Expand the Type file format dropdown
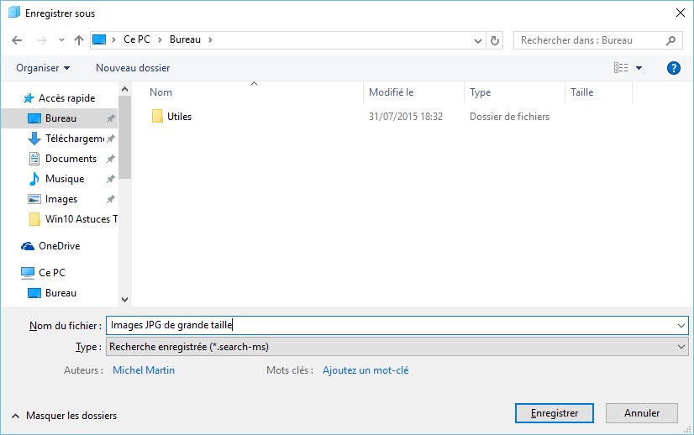Image resolution: width=694 pixels, height=435 pixels. [x=681, y=347]
